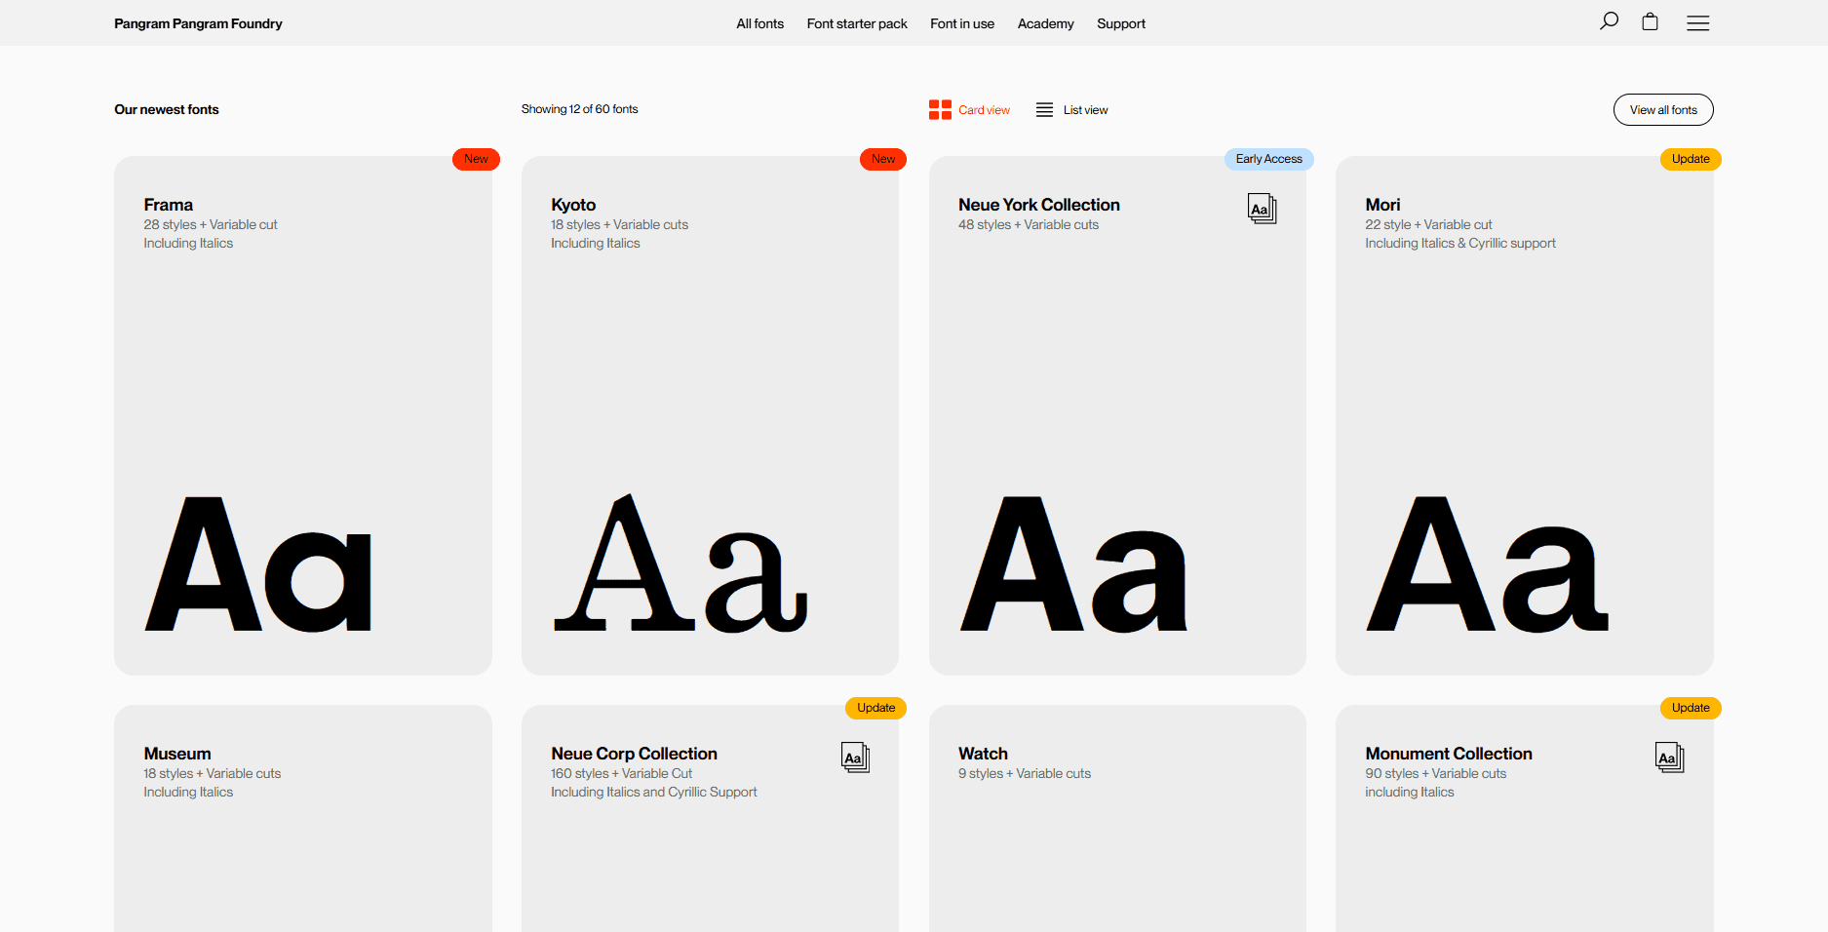The width and height of the screenshot is (1828, 932).
Task: Switch to List view label
Action: point(1085,110)
